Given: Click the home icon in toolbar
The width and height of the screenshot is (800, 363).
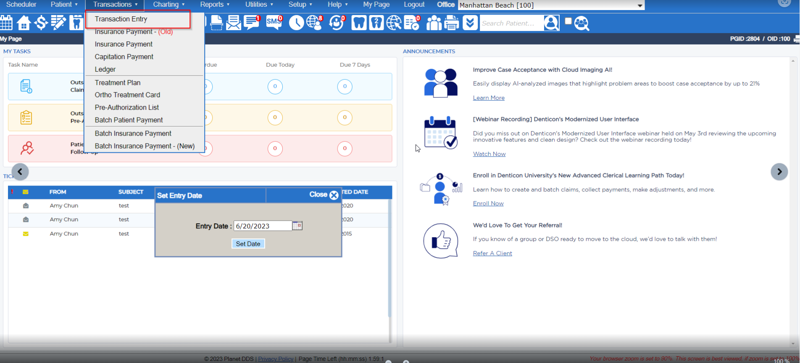Looking at the screenshot, I should [24, 23].
